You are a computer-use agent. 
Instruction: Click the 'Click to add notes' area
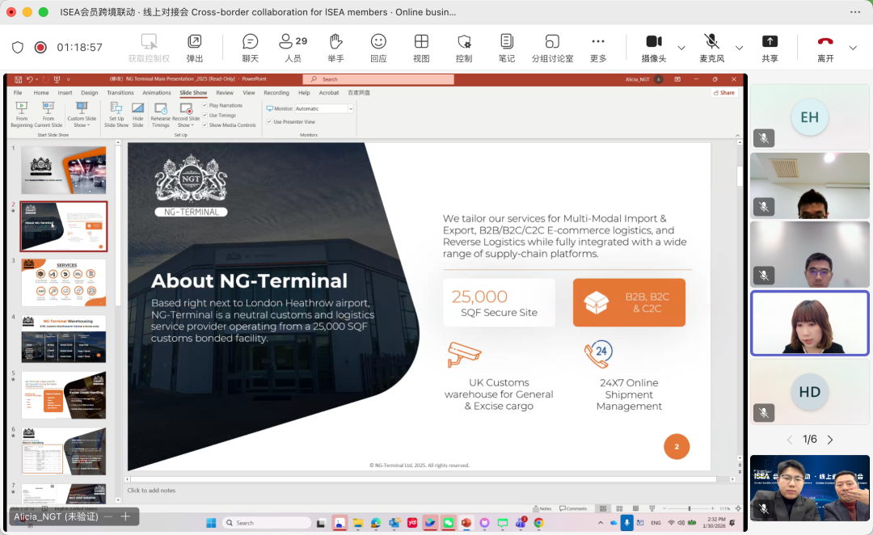pos(151,491)
